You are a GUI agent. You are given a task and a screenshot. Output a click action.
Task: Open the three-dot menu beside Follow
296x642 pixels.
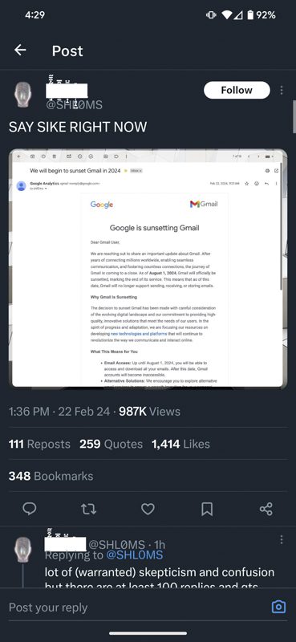click(282, 90)
